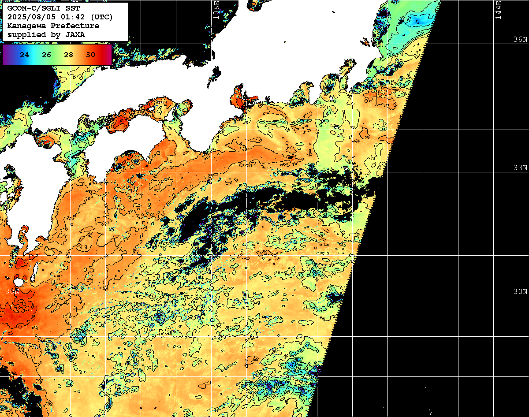
Task: Click the "24" value on the color scale
Action: click(25, 55)
